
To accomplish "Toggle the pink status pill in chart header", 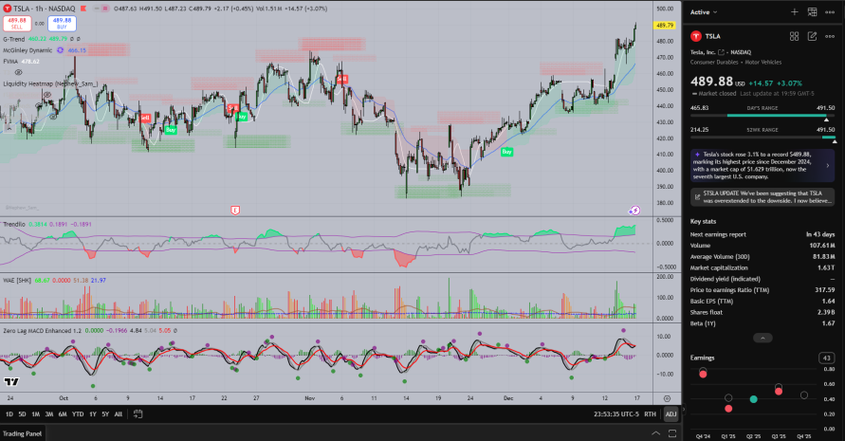I will [104, 9].
